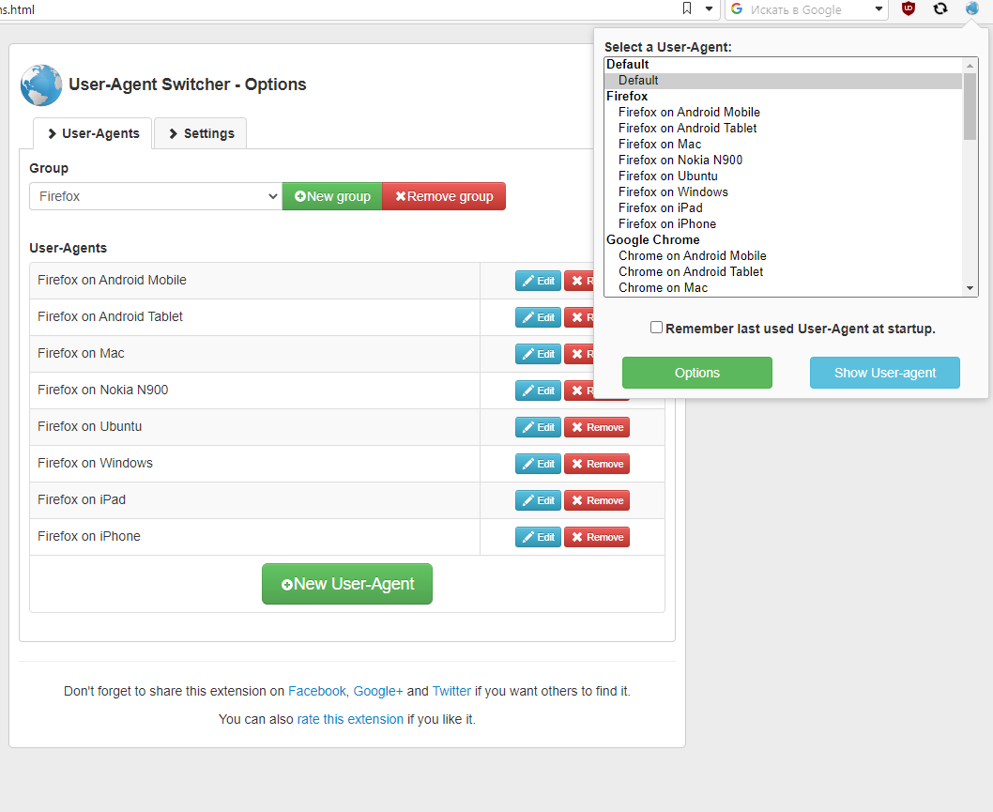
Task: Edit Firefox on Ubuntu entry
Action: click(x=539, y=427)
